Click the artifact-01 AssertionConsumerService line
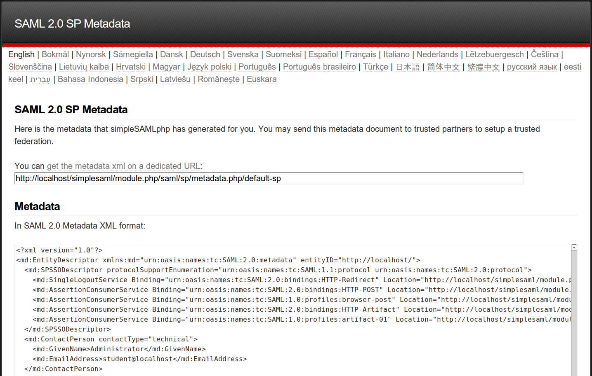 pyautogui.click(x=302, y=319)
